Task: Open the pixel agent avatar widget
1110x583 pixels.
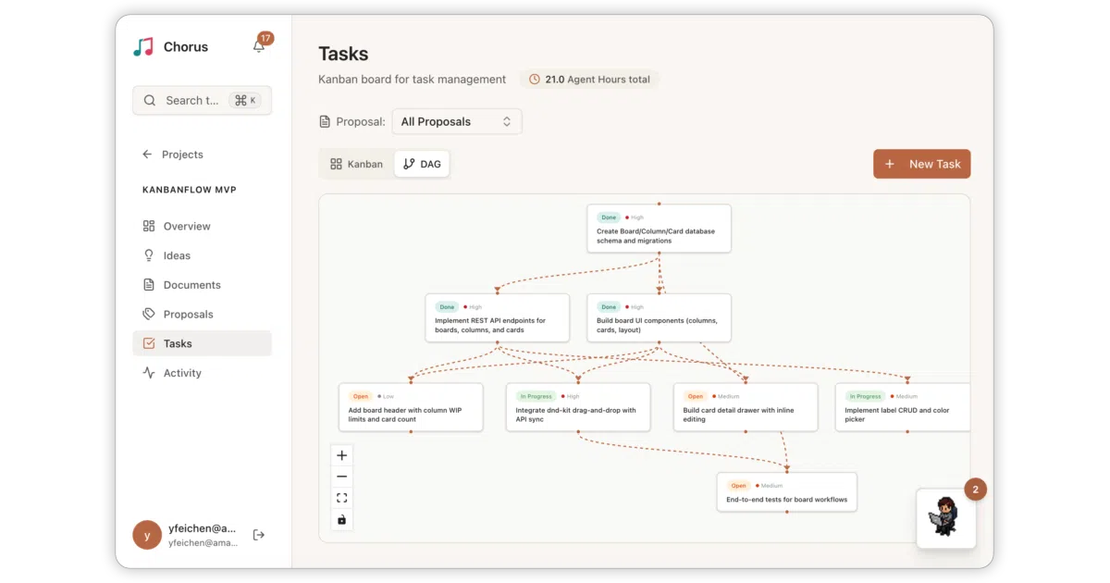Action: [x=946, y=518]
